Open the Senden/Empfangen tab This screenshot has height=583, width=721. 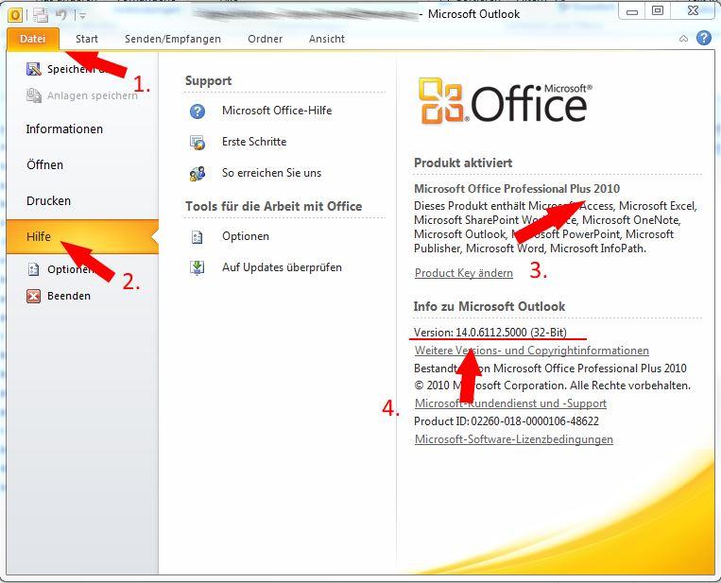[172, 39]
